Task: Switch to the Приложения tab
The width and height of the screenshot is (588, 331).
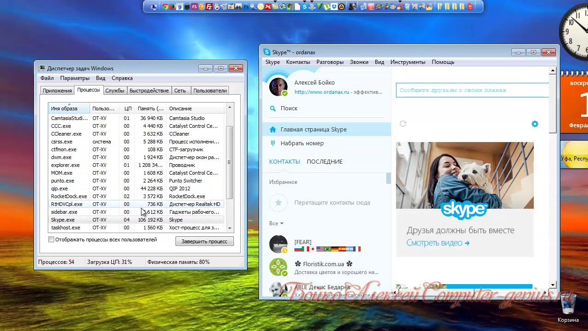Action: [x=57, y=91]
